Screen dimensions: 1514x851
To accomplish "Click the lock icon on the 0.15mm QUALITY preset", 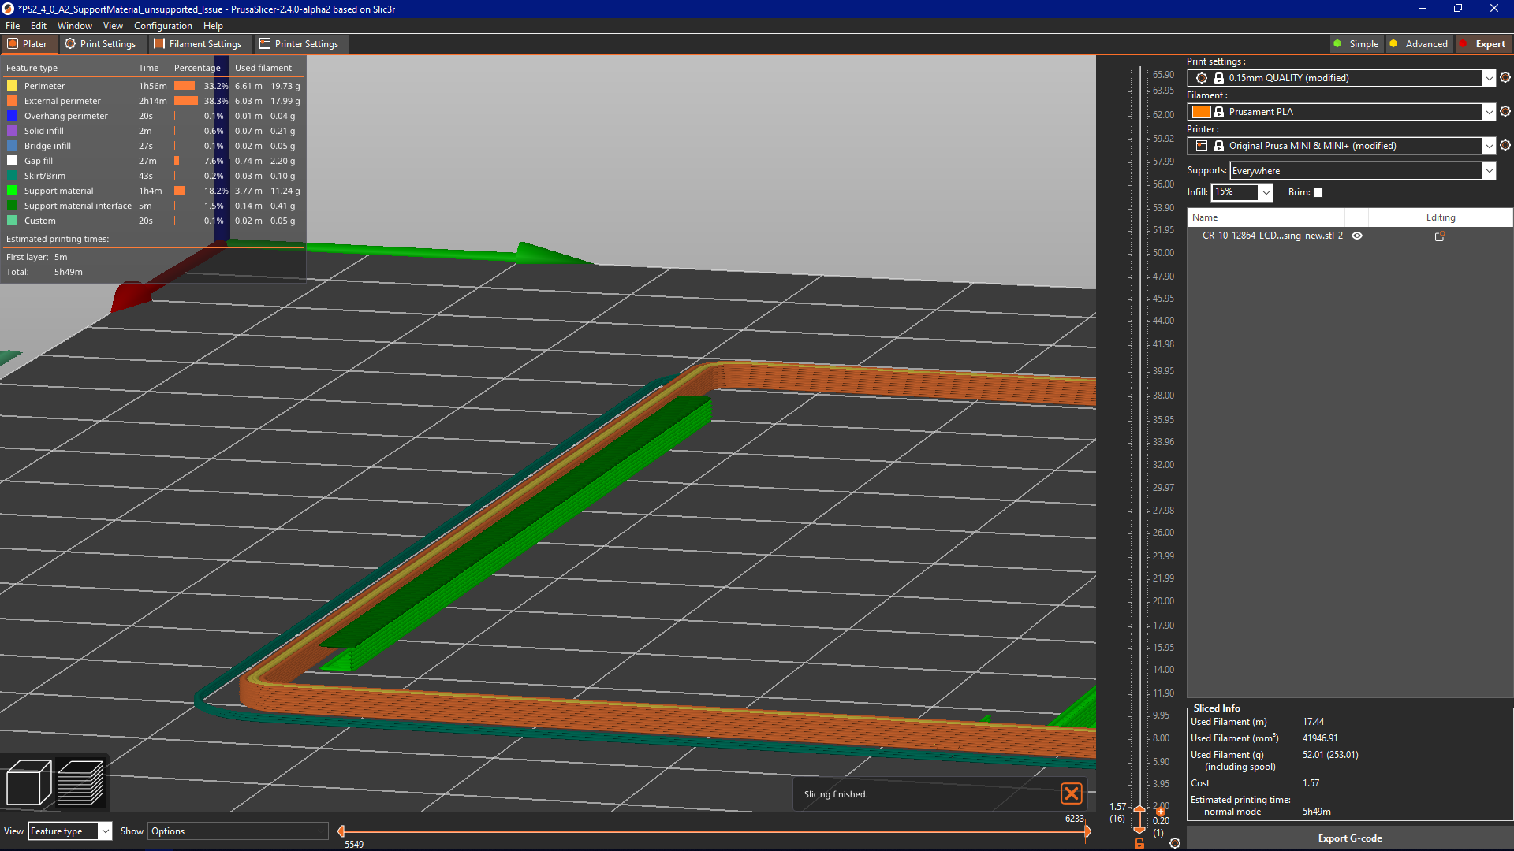I will pos(1218,78).
